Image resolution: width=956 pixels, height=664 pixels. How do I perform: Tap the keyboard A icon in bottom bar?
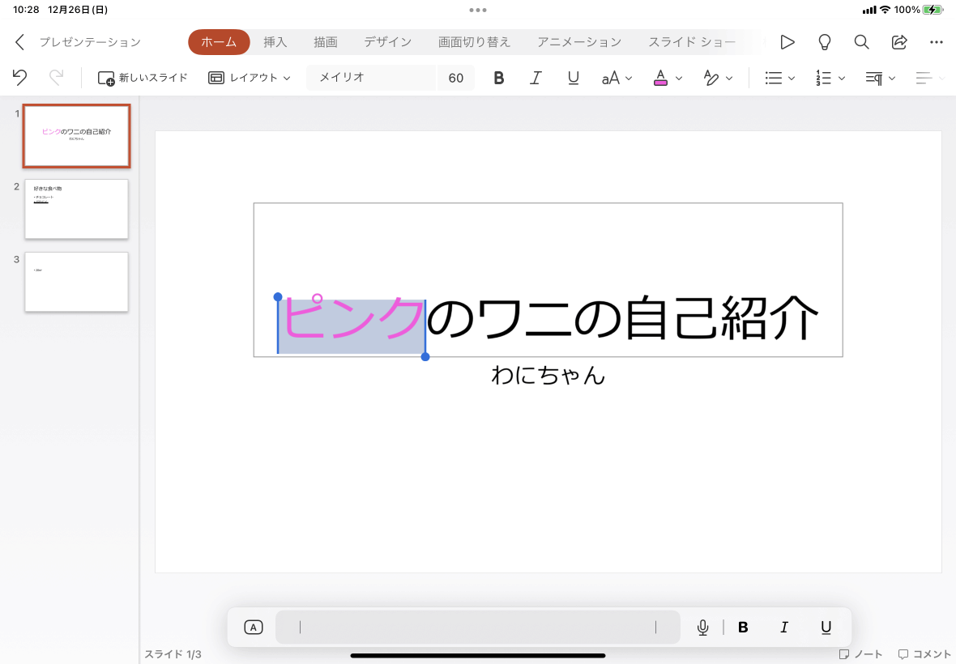[253, 627]
